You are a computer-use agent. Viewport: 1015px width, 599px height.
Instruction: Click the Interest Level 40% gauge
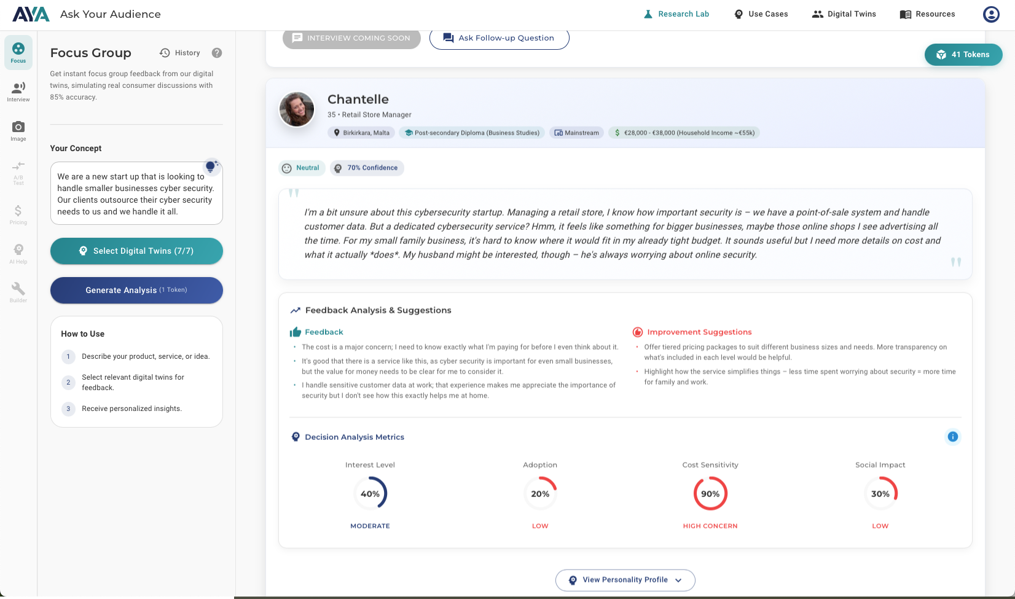click(x=370, y=494)
